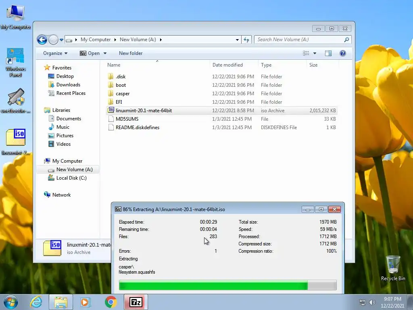
Task: Open volume speaker tray icon
Action: click(x=372, y=302)
